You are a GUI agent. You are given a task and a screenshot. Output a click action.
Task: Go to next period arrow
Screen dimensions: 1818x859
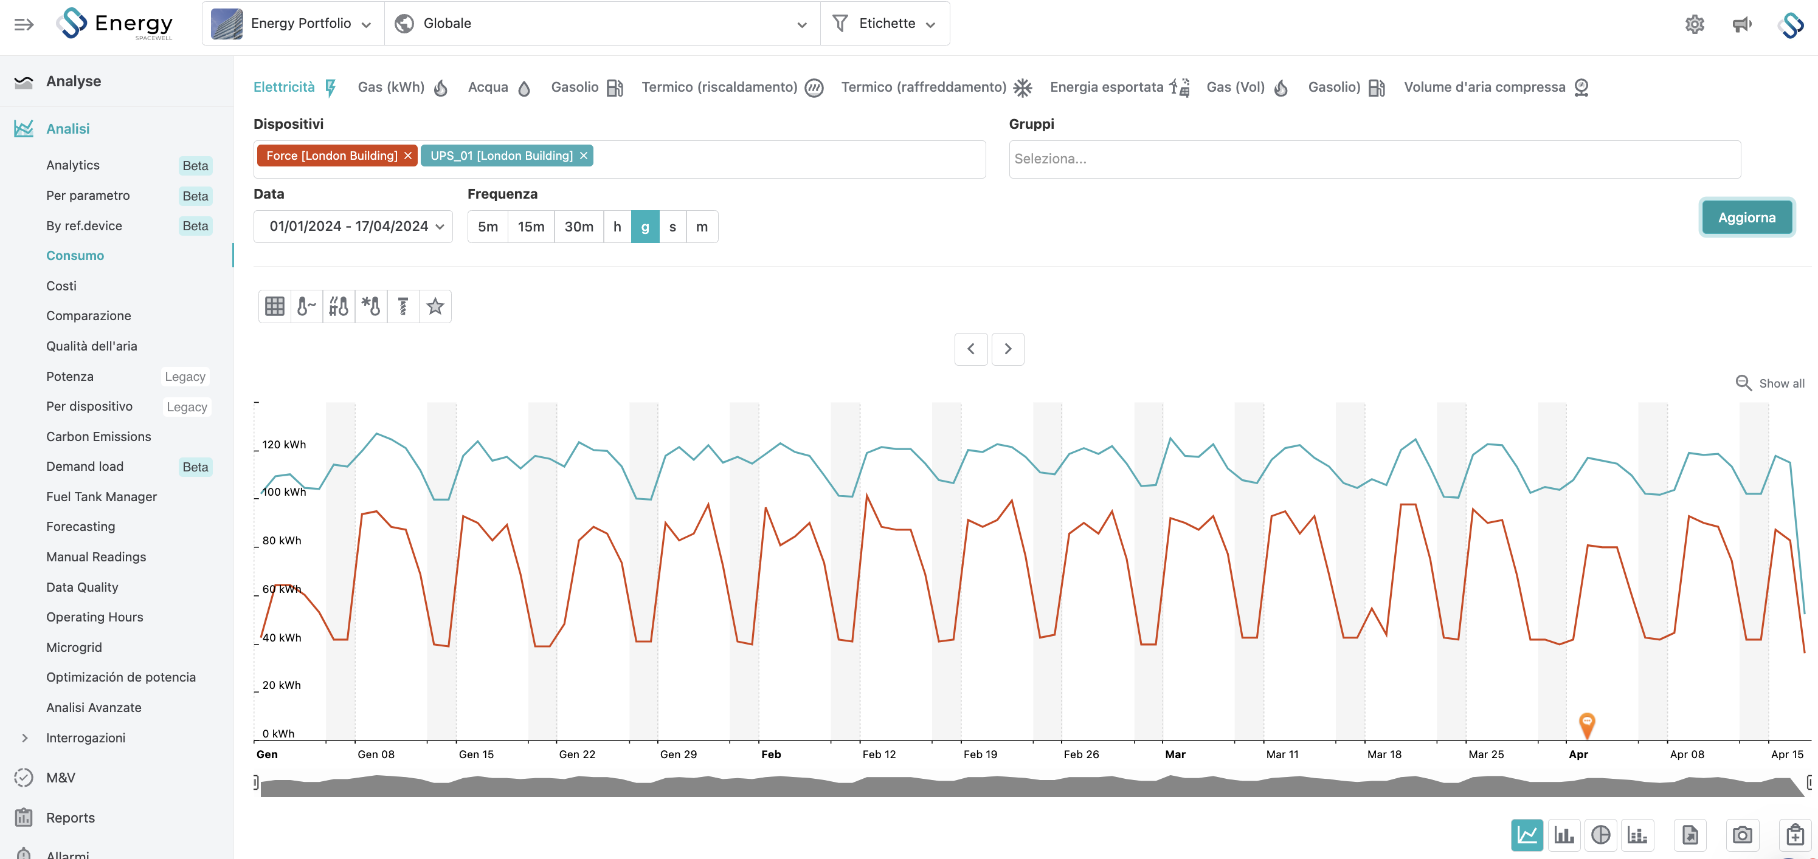(x=1008, y=348)
